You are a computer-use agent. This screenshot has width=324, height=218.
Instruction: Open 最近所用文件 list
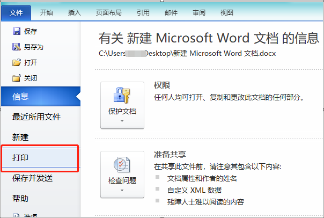coord(36,117)
